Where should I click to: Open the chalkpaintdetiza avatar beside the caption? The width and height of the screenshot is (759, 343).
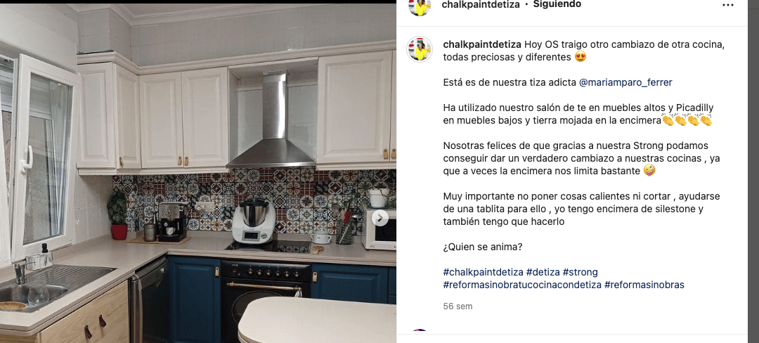pyautogui.click(x=420, y=49)
